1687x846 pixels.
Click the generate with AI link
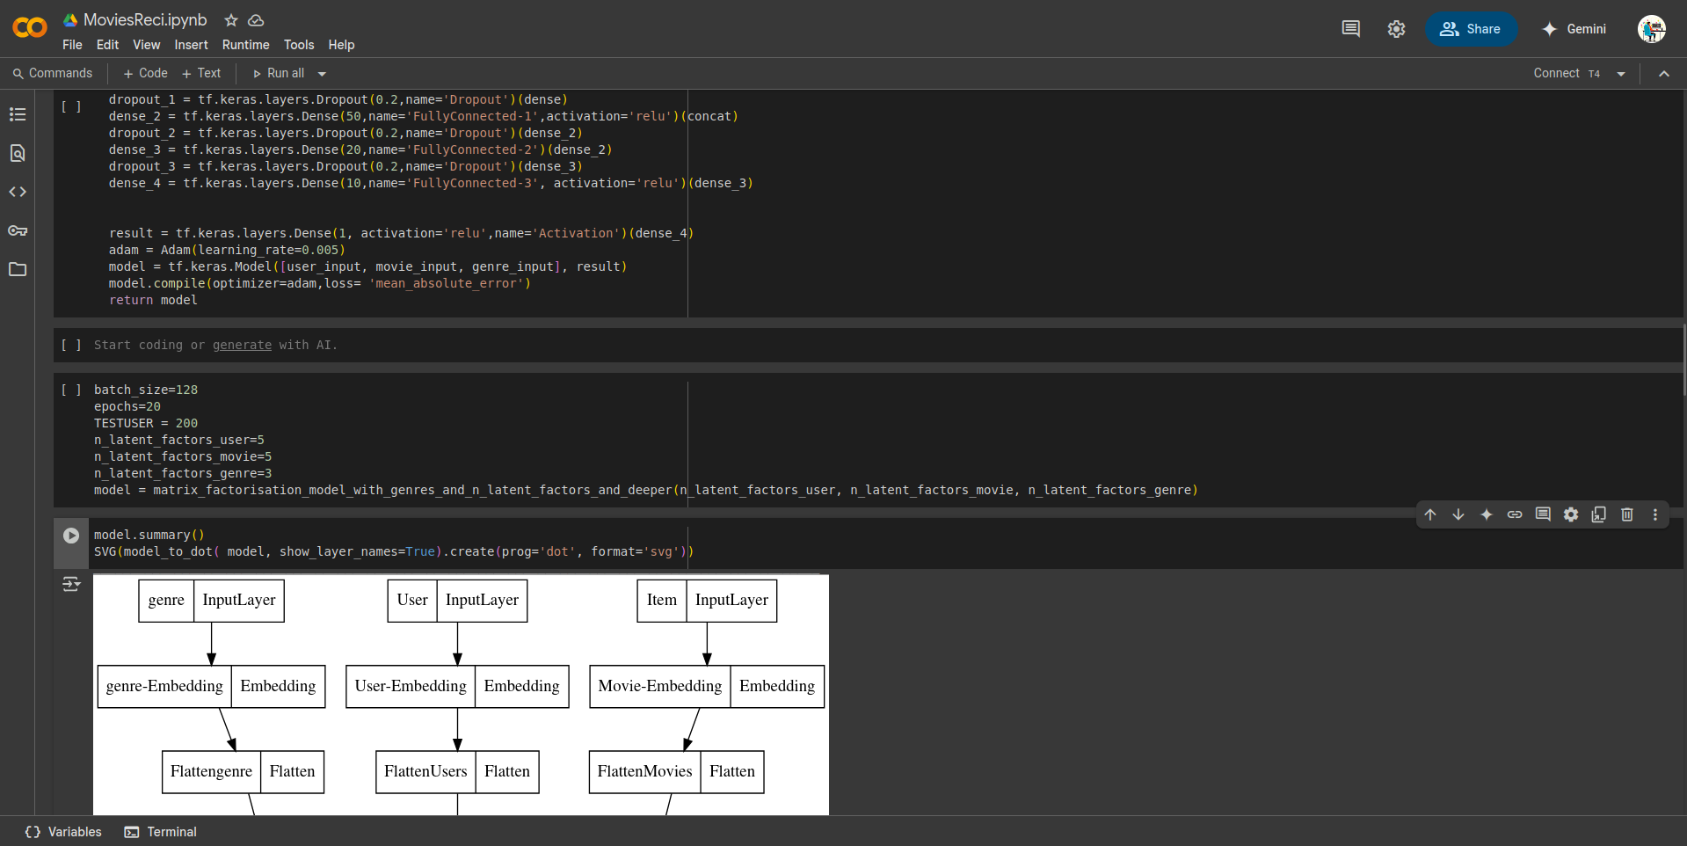pos(242,345)
